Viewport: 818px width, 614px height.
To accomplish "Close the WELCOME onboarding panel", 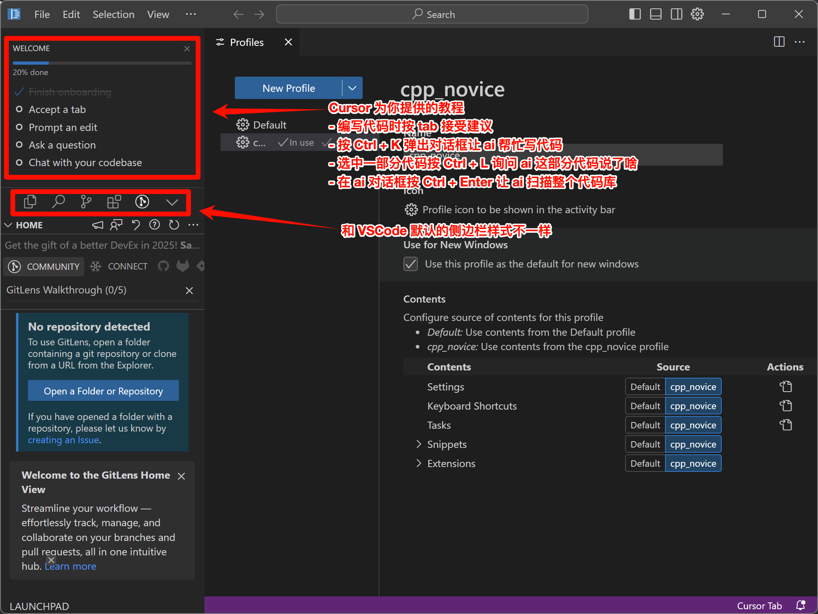I will pyautogui.click(x=187, y=49).
